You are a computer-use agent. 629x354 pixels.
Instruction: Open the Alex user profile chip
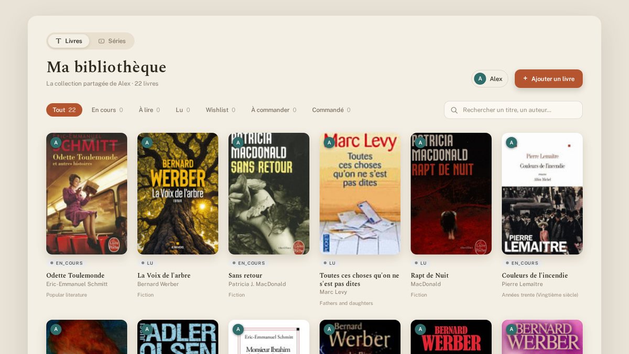[x=490, y=79]
